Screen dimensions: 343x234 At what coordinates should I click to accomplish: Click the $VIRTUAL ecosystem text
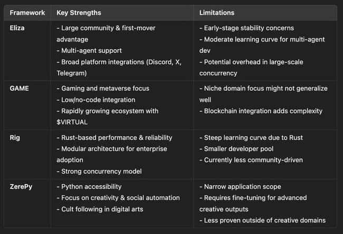(x=72, y=122)
